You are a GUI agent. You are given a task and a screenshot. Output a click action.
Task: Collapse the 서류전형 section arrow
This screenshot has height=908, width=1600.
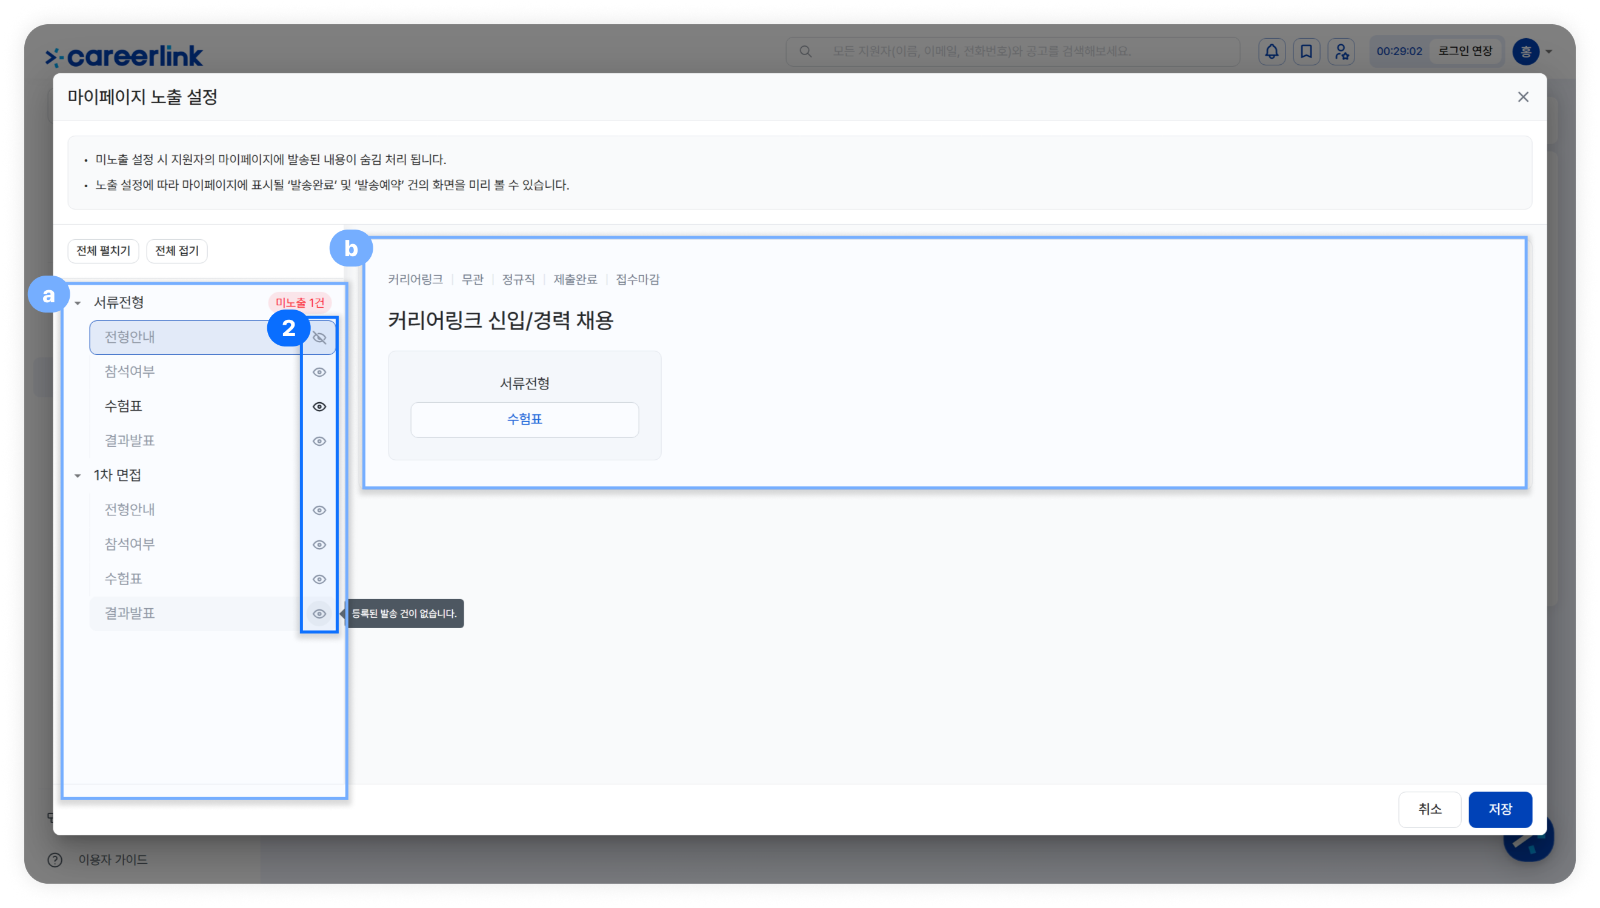[78, 303]
